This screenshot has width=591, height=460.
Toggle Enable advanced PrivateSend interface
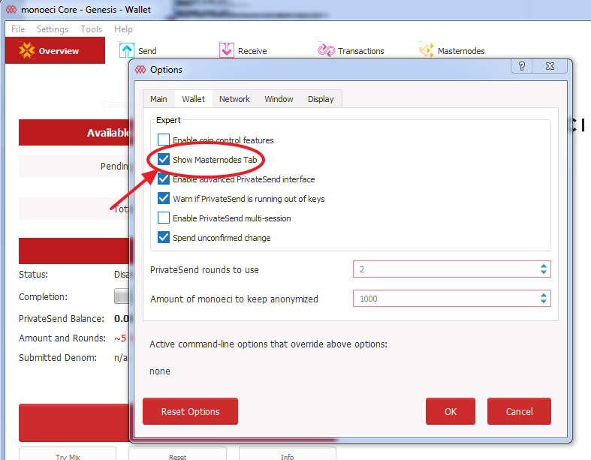pos(164,179)
